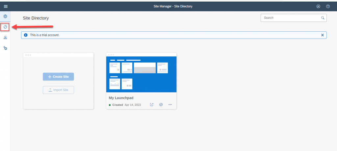Click the My Launchpad site thumbnail
The height and width of the screenshot is (151, 337).
(142, 74)
